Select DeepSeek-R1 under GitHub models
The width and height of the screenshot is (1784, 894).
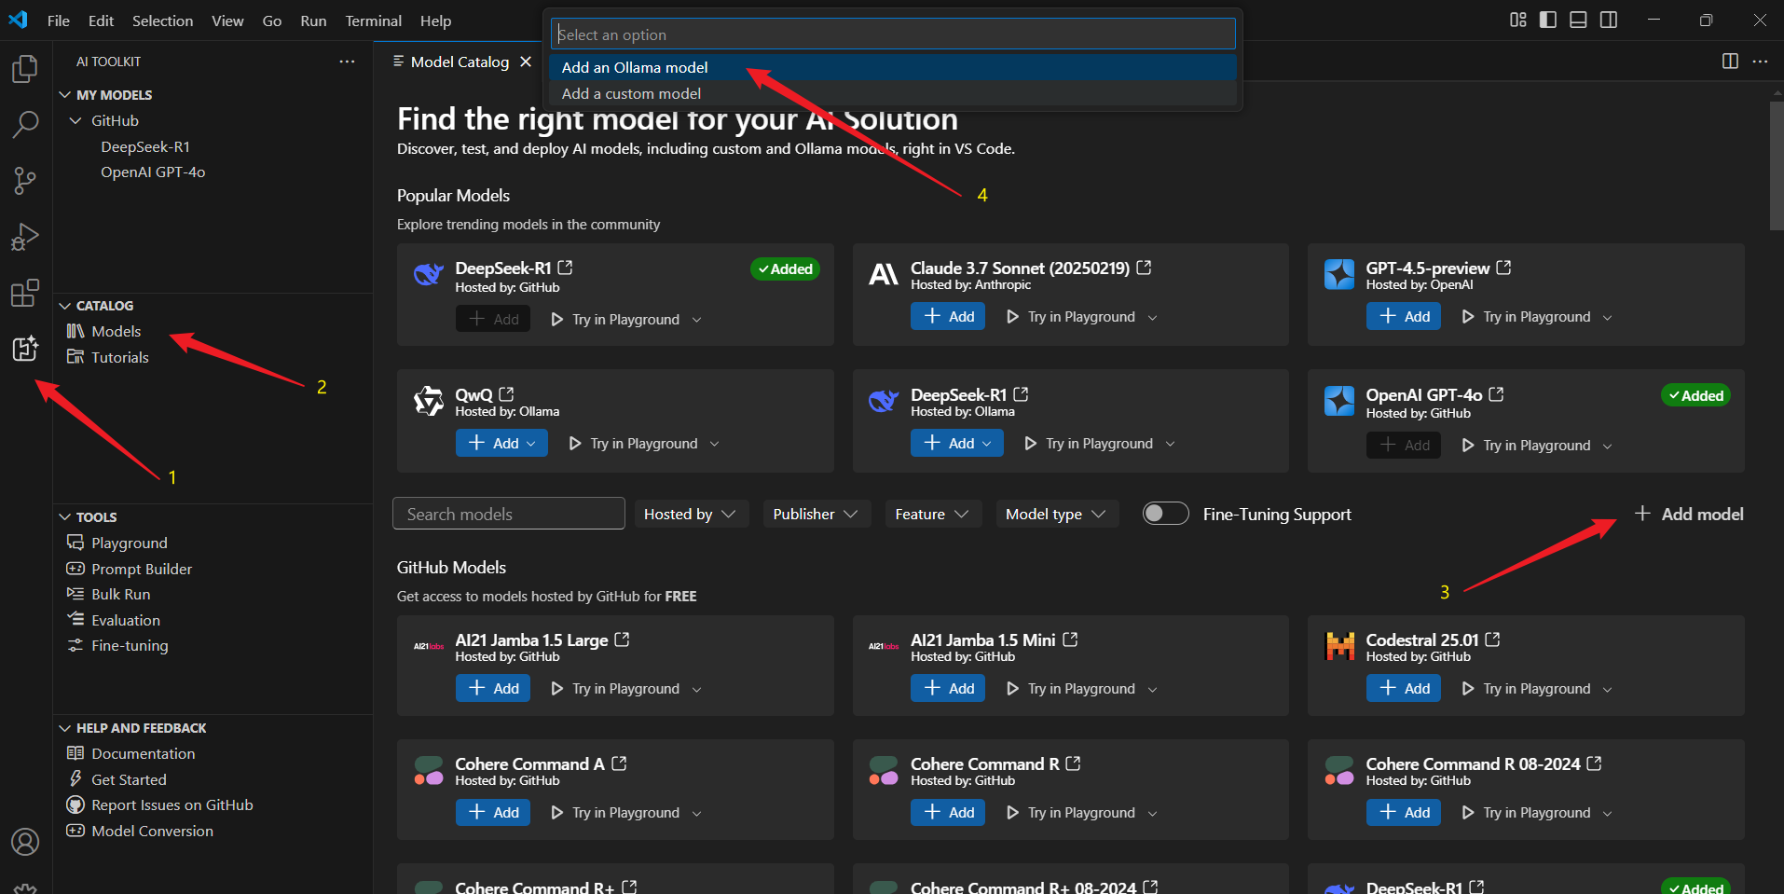point(145,146)
